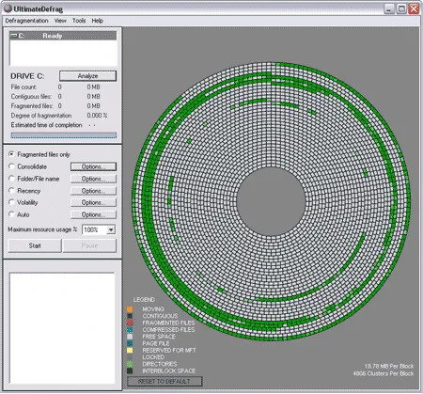423x394 pixels.
Task: Click the red FRAGMENTED FILES legend swatch
Action: coord(130,323)
